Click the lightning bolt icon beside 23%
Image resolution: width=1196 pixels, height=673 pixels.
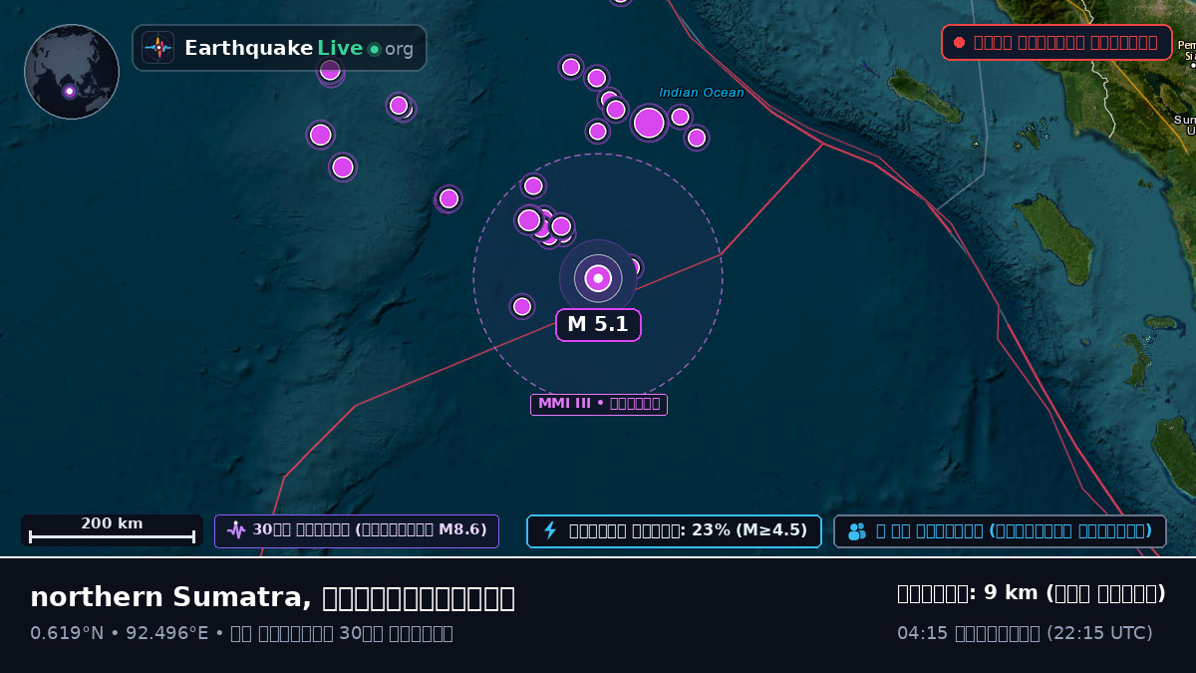pos(549,530)
